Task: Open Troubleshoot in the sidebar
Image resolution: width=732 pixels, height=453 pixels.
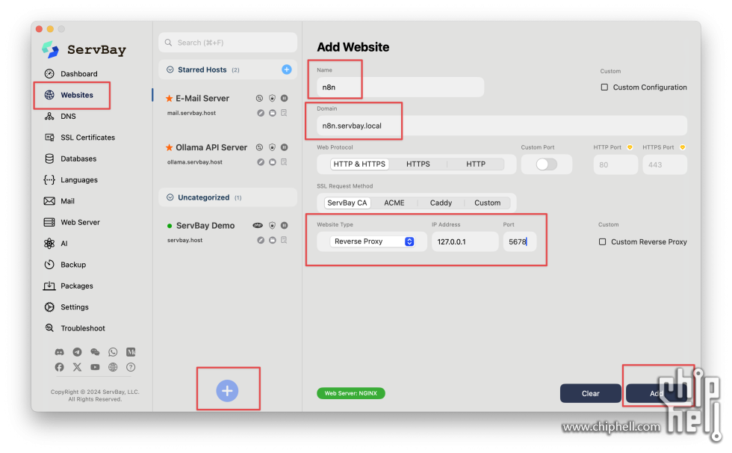Action: tap(75, 328)
